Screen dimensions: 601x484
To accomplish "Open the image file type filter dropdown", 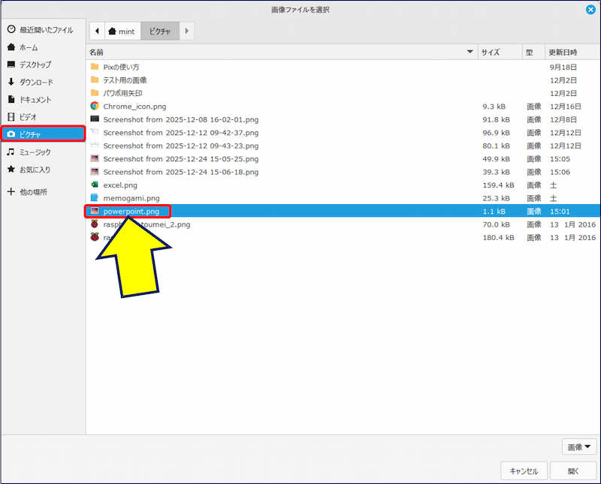I will [578, 446].
